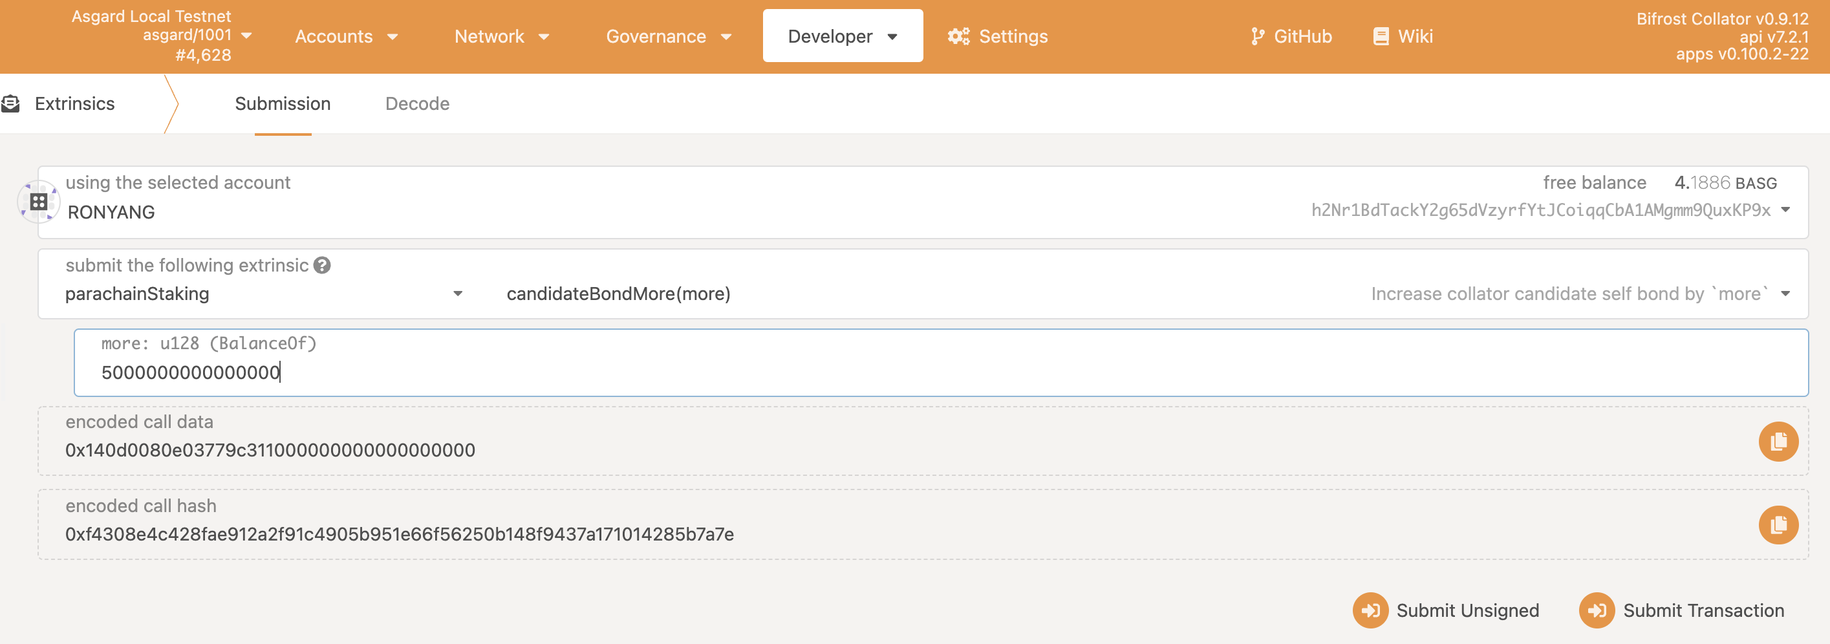Open the Developer menu
The height and width of the screenshot is (644, 1830).
843,36
